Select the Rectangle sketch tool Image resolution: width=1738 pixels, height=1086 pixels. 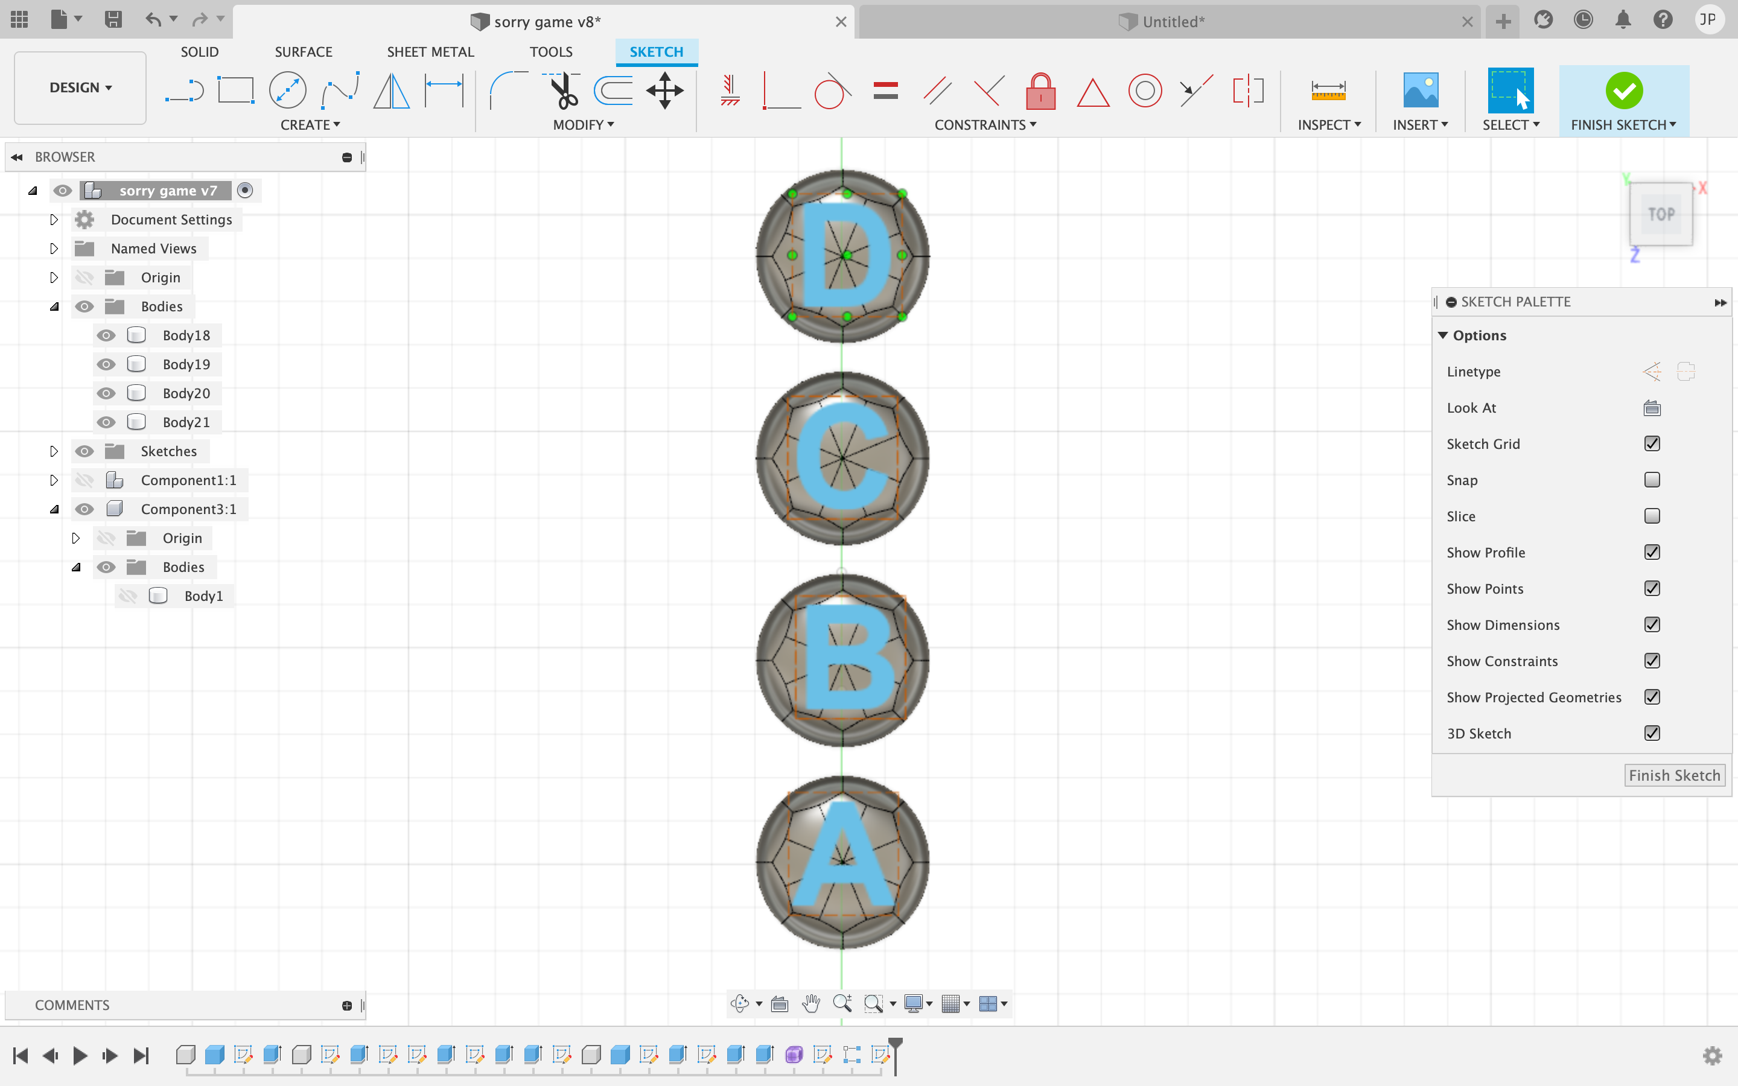237,91
